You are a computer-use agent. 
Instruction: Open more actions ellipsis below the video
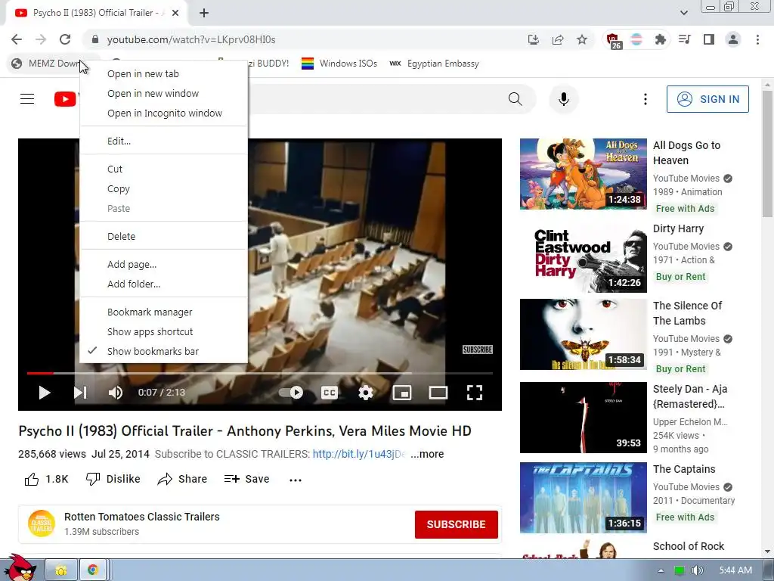(x=296, y=480)
